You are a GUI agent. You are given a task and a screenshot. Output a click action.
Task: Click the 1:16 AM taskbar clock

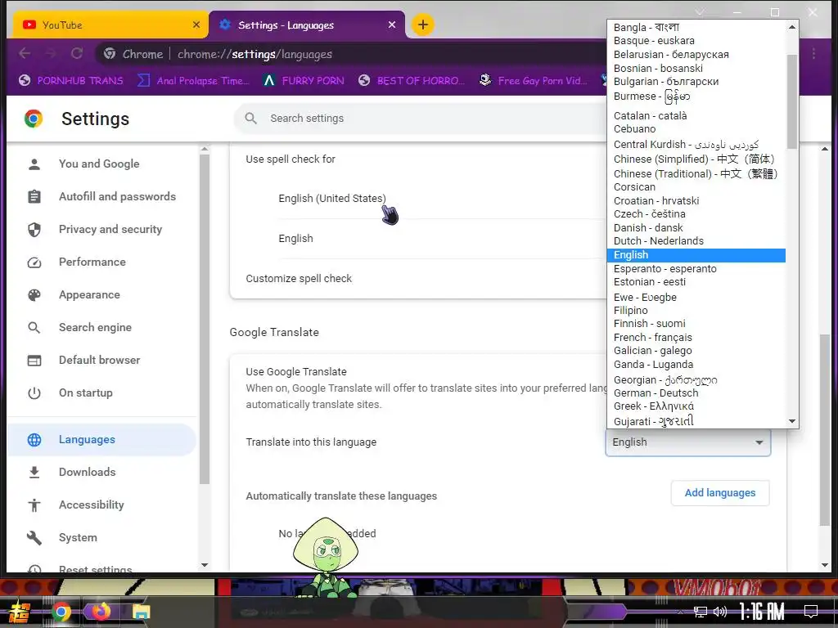(762, 611)
